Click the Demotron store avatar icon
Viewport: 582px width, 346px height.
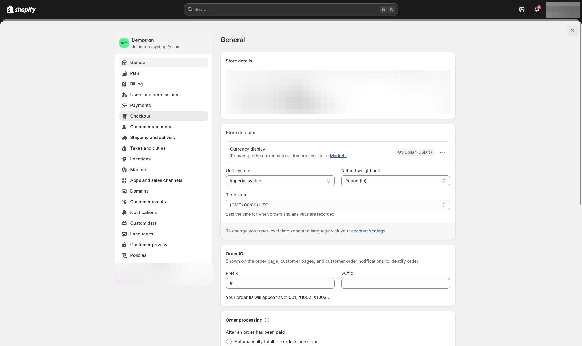pyautogui.click(x=124, y=43)
